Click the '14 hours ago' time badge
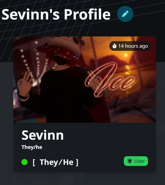This screenshot has height=185, width=165. coord(130,46)
